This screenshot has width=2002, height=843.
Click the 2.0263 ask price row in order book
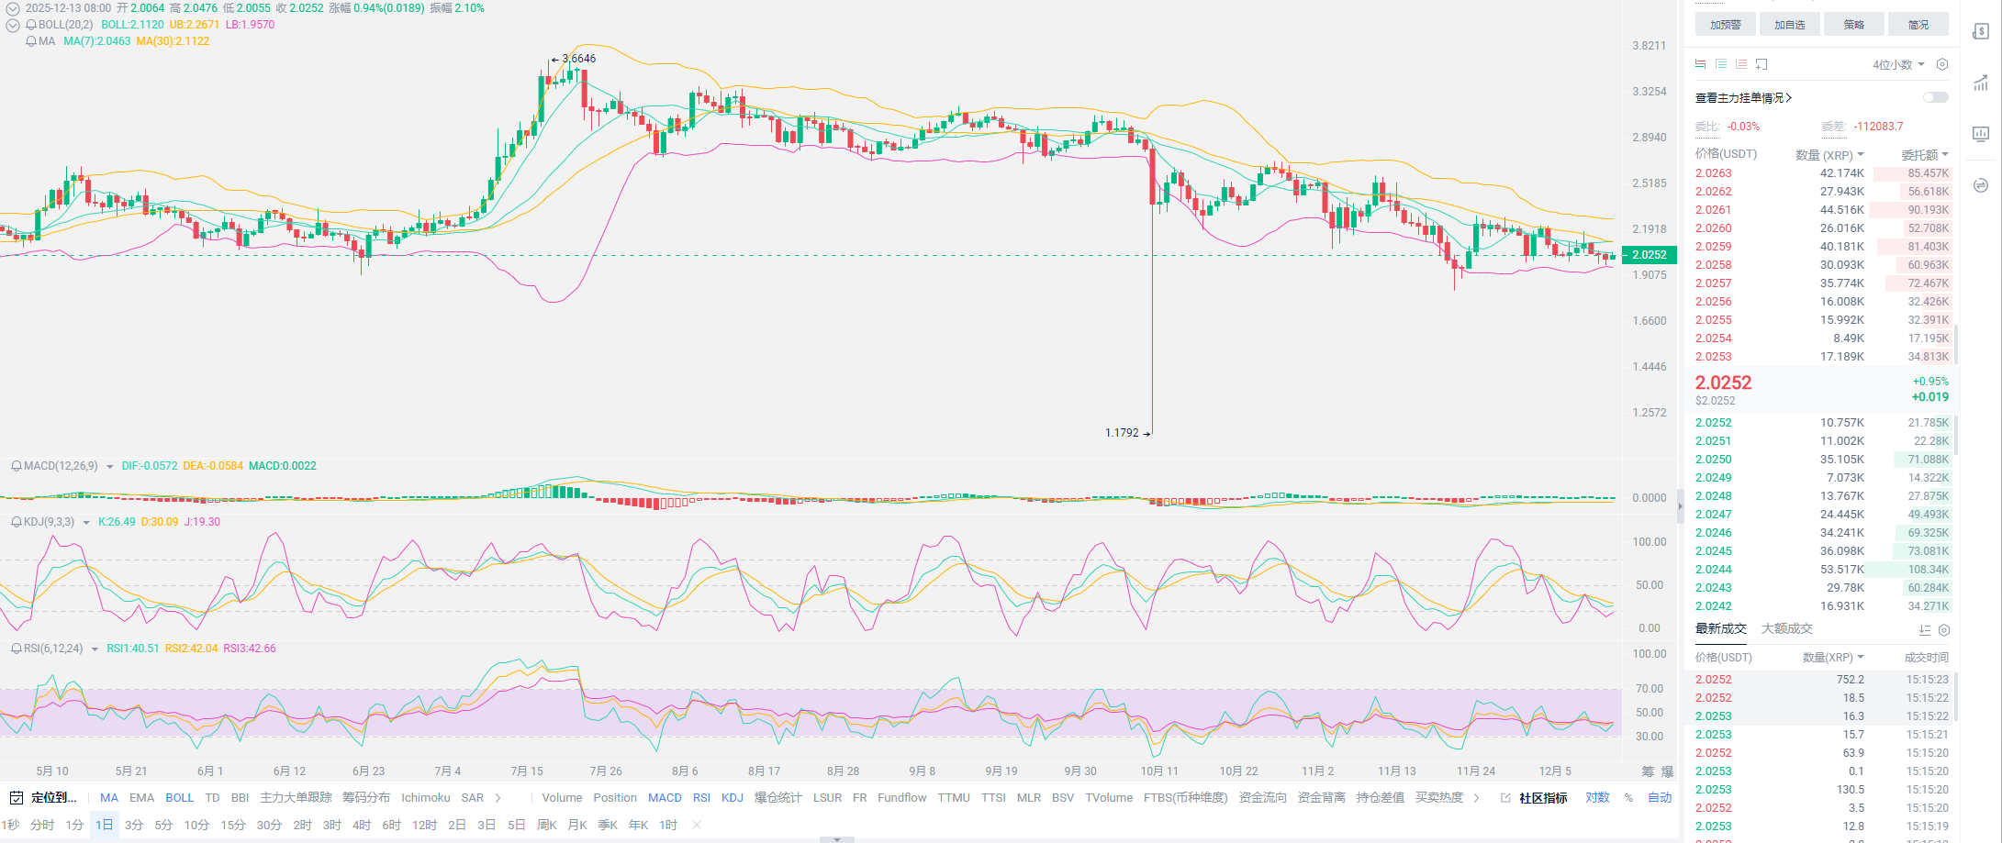coord(1713,173)
